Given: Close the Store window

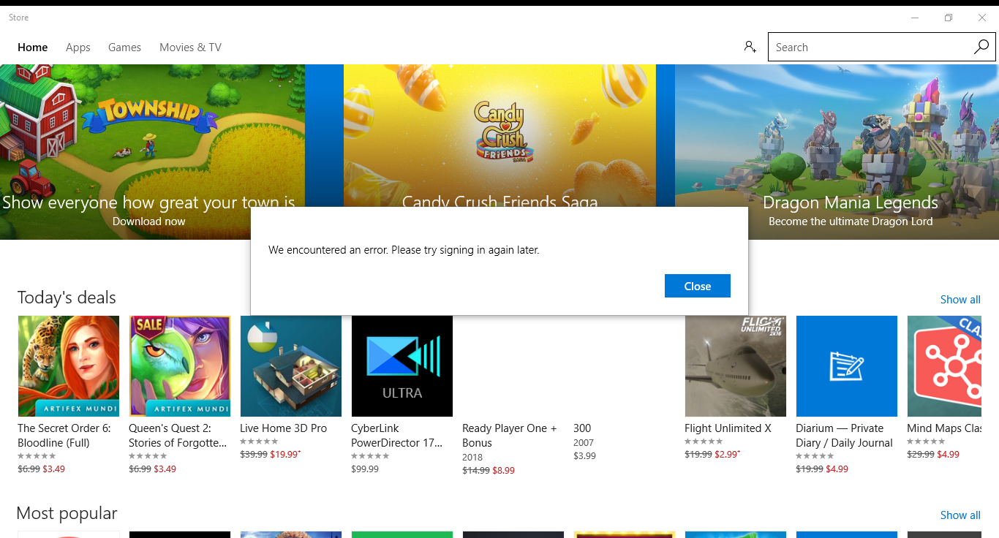Looking at the screenshot, I should pyautogui.click(x=981, y=18).
